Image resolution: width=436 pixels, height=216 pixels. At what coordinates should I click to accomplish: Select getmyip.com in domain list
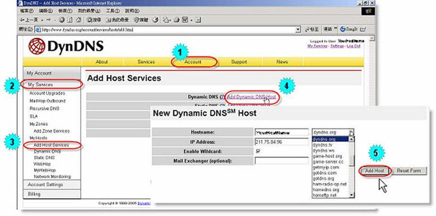point(330,167)
